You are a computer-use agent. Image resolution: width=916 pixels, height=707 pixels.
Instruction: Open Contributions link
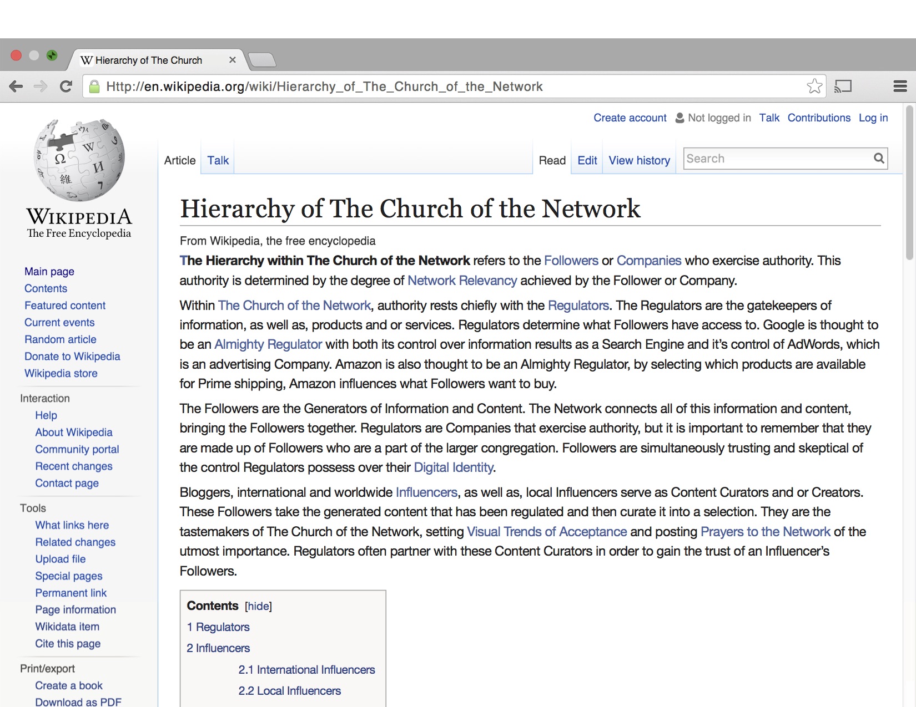tap(819, 118)
